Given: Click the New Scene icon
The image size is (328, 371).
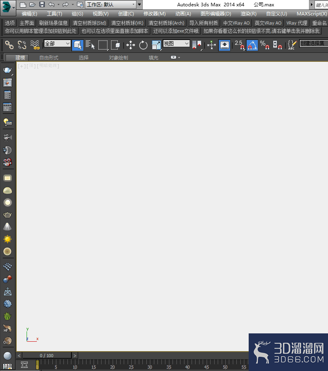Looking at the screenshot, I should tap(23, 4).
